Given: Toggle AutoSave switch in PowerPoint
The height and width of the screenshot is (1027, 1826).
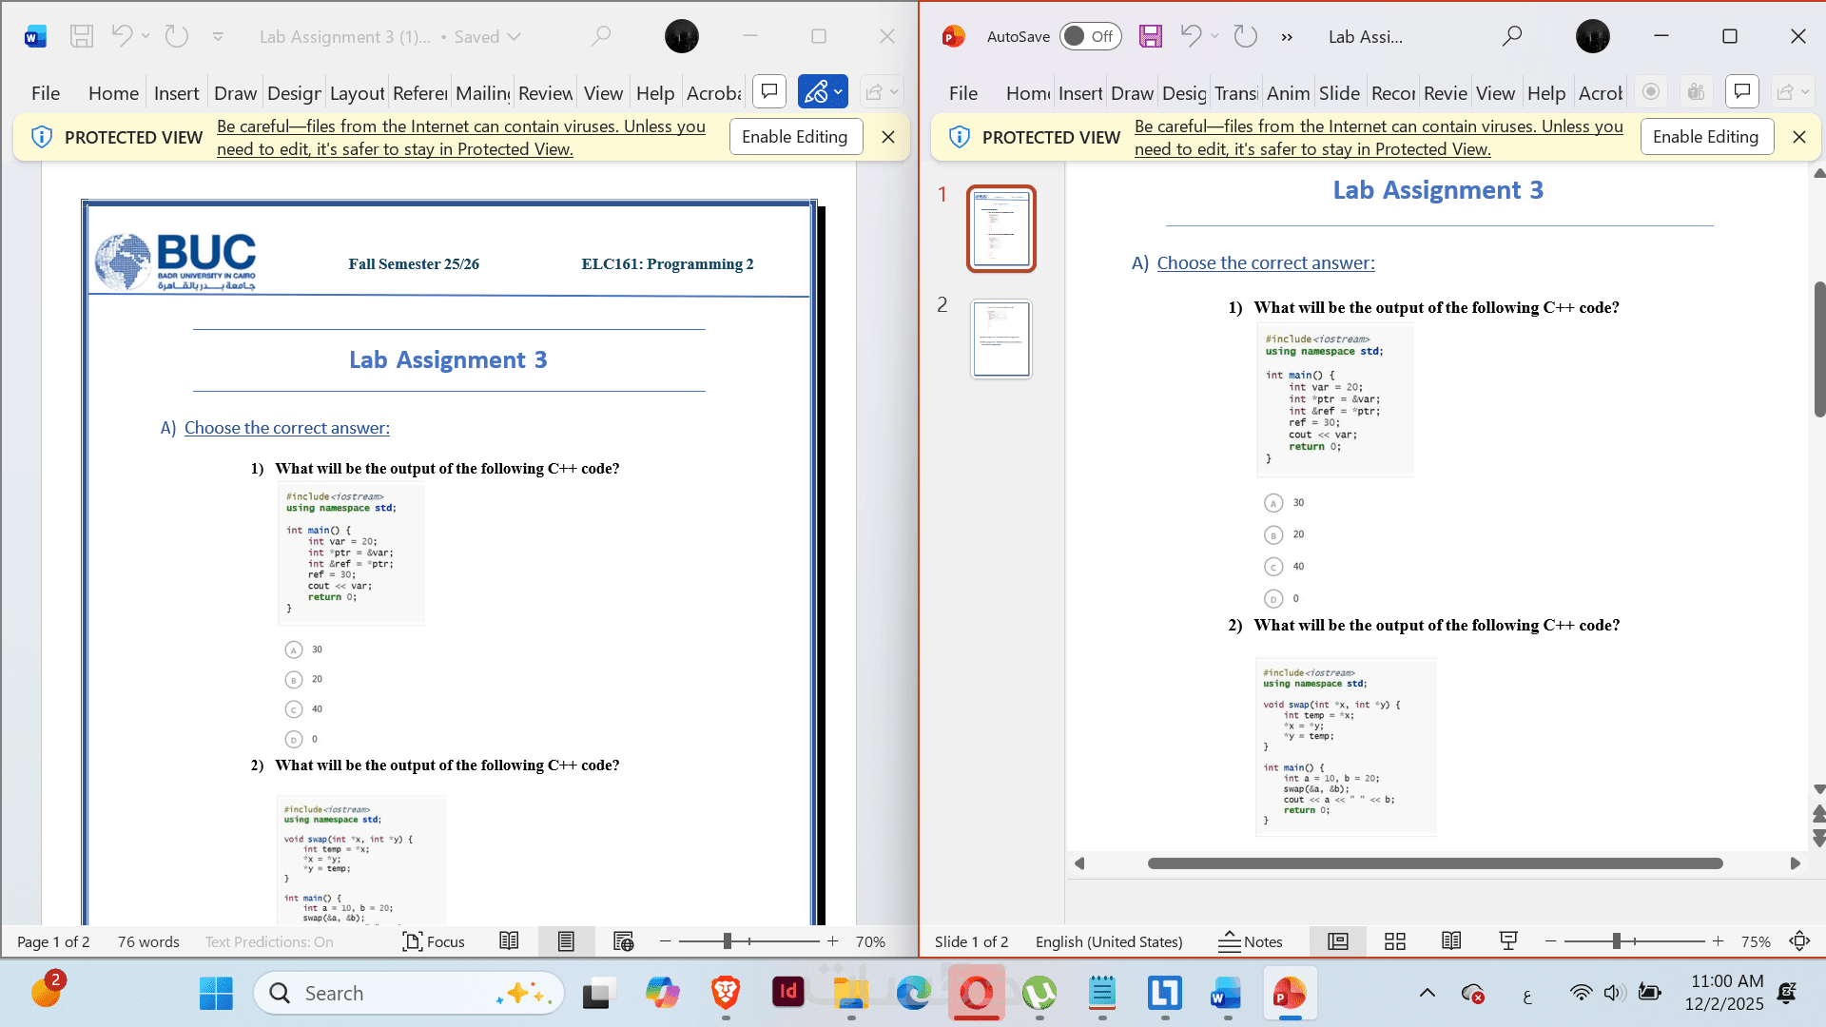Looking at the screenshot, I should point(1090,37).
